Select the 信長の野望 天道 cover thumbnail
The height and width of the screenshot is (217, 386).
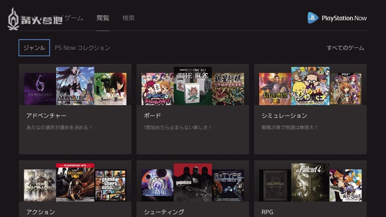click(x=275, y=89)
